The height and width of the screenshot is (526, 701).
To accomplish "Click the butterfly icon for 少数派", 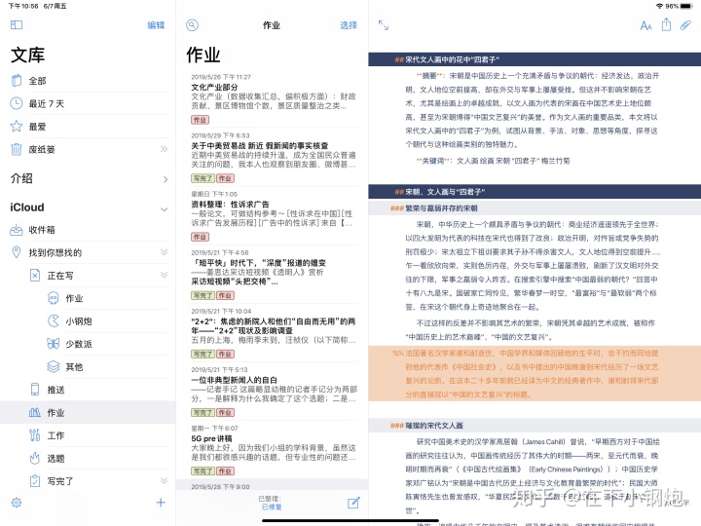I will (x=54, y=344).
